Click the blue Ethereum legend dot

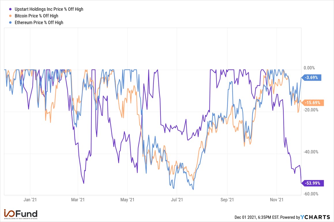[x=10, y=22]
